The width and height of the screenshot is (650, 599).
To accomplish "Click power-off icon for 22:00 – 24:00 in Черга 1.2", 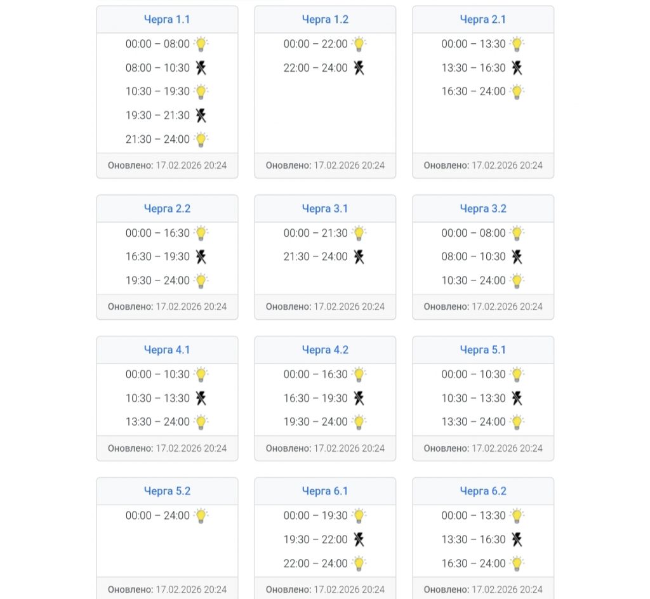I will (359, 67).
